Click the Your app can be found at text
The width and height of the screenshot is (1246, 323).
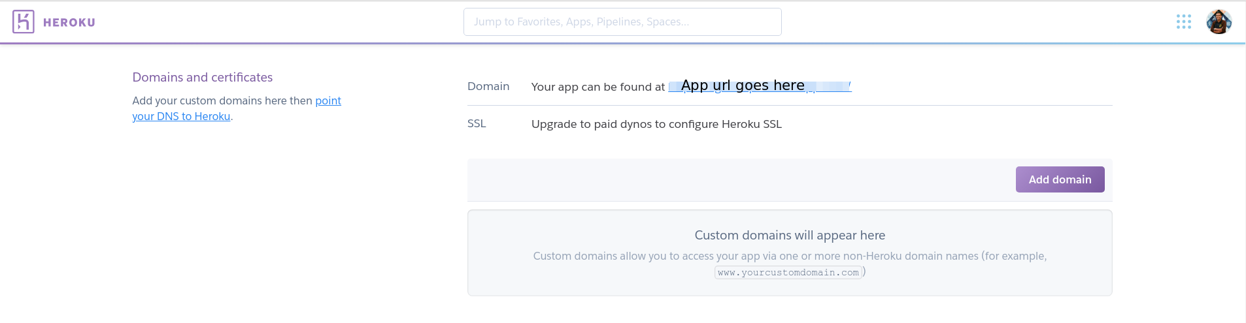coord(598,87)
